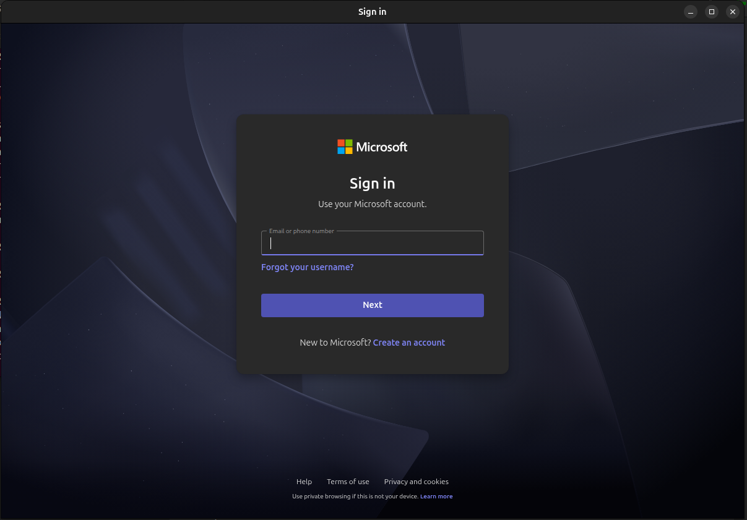Click the Microsoft logo
Image resolution: width=747 pixels, height=520 pixels.
(372, 147)
